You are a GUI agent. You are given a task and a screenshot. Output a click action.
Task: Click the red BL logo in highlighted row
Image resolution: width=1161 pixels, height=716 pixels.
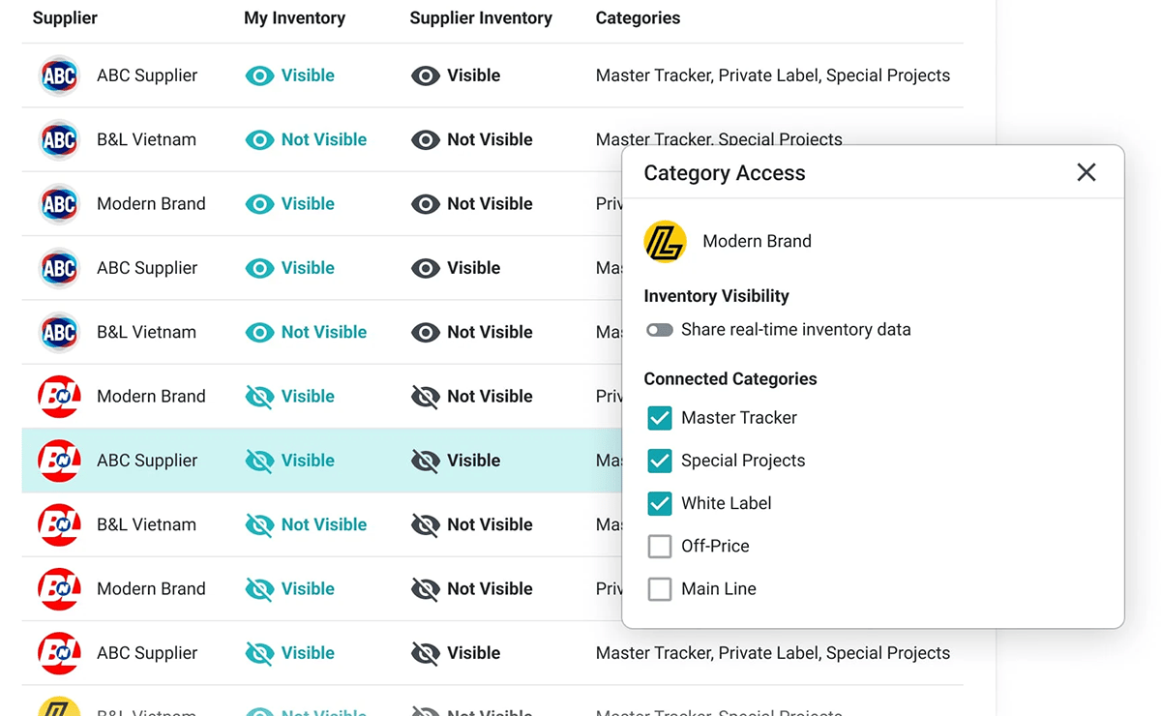click(x=59, y=461)
